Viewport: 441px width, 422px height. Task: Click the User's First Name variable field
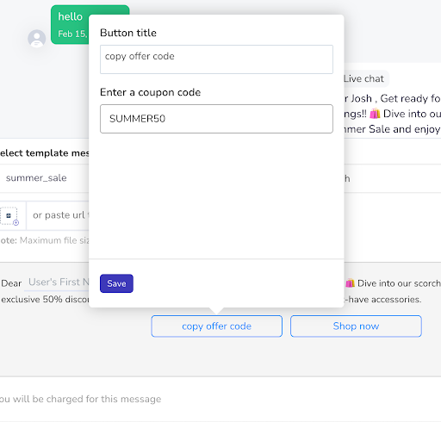59,282
